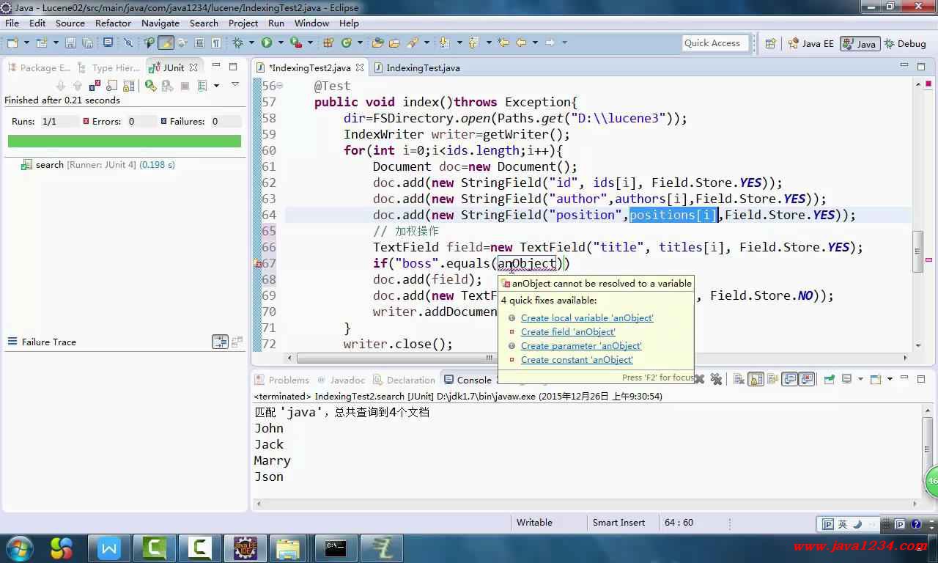This screenshot has width=938, height=563.
Task: Toggle Scroll Lock in Console toolbar
Action: pyautogui.click(x=756, y=379)
